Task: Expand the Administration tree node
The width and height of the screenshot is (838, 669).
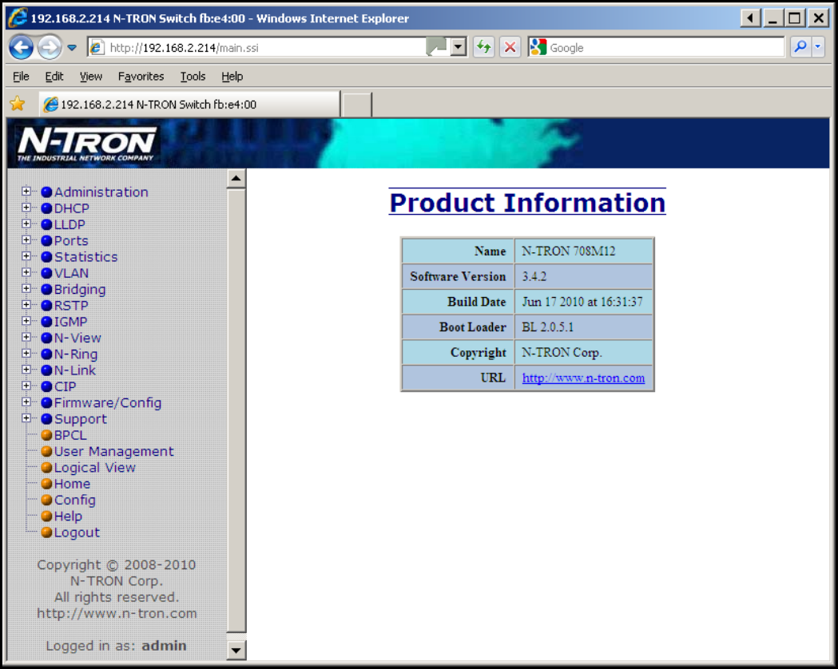Action: [x=26, y=191]
